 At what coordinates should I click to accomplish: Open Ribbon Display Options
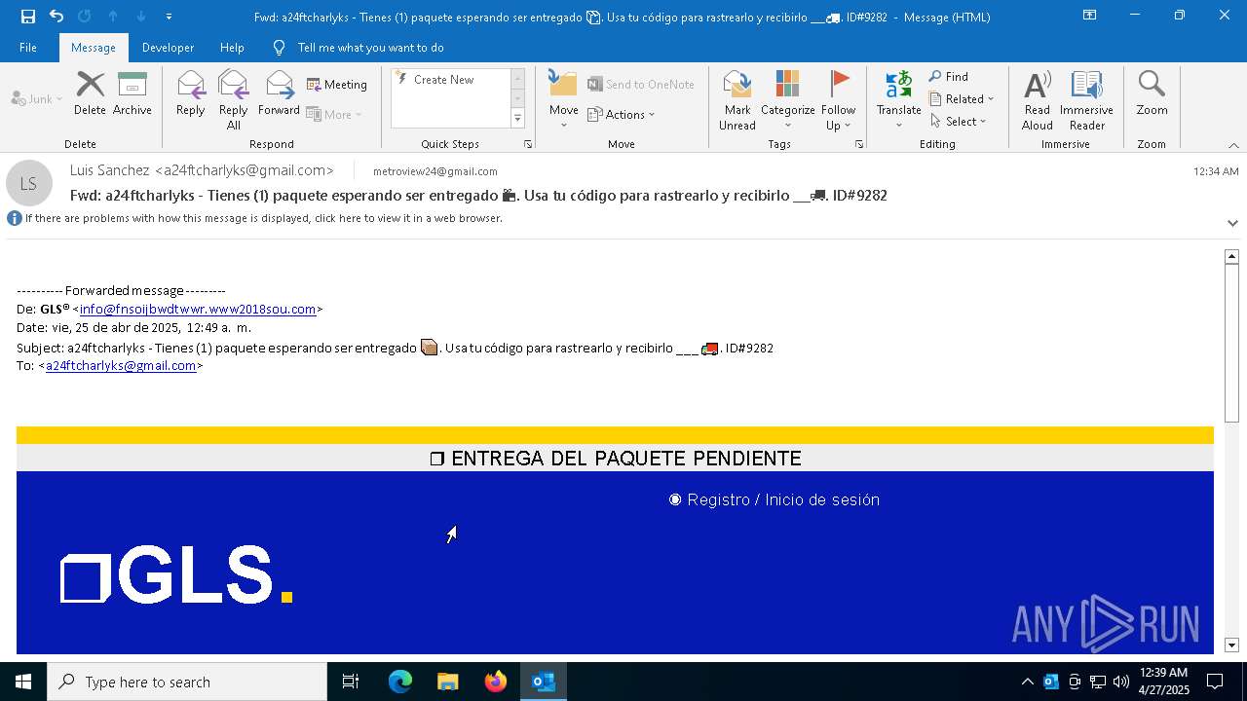(x=1089, y=16)
